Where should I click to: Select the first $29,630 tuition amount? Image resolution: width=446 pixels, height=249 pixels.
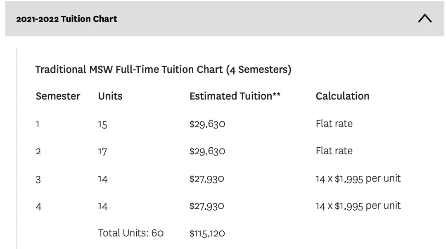click(207, 124)
